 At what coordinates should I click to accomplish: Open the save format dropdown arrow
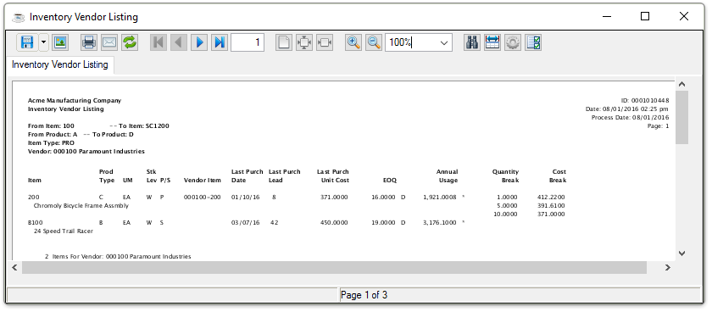(43, 42)
